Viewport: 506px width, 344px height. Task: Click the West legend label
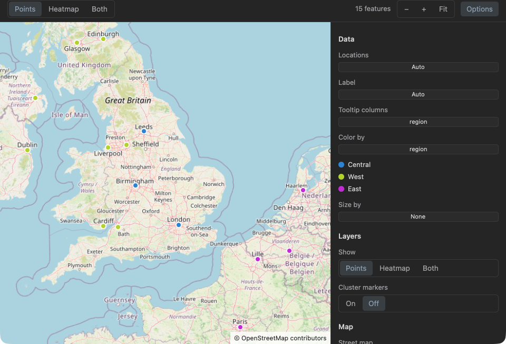point(356,176)
